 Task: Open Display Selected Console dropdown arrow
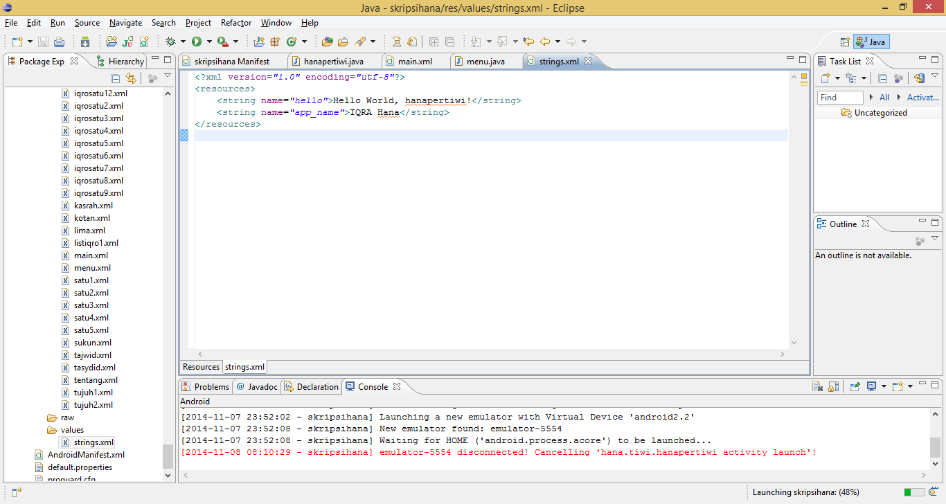point(884,386)
